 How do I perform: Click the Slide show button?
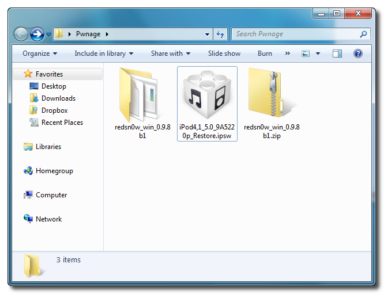click(224, 54)
